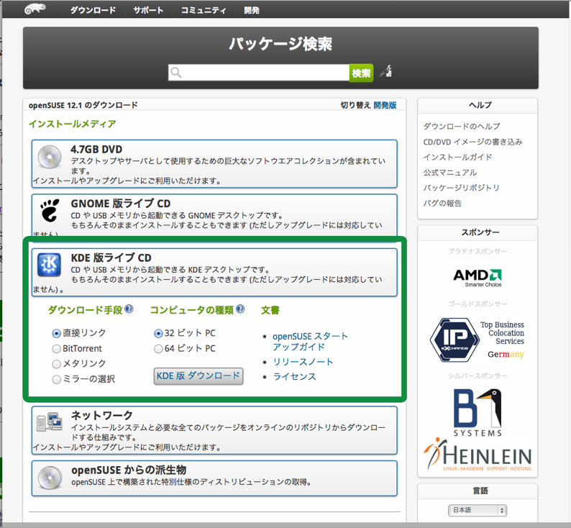The height and width of the screenshot is (528, 571).
Task: Open openSUSE スタートアップガイド link
Action: [x=310, y=341]
